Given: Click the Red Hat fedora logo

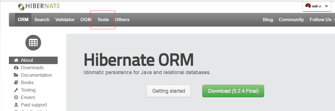Looking at the screenshot, I should [x=308, y=6].
